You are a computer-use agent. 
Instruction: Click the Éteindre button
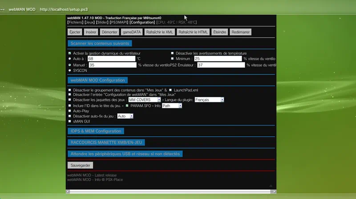click(219, 32)
